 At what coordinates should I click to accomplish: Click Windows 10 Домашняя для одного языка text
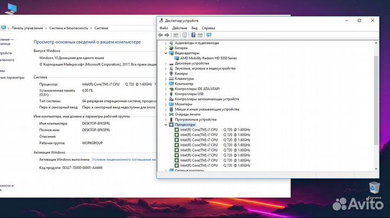click(x=71, y=58)
